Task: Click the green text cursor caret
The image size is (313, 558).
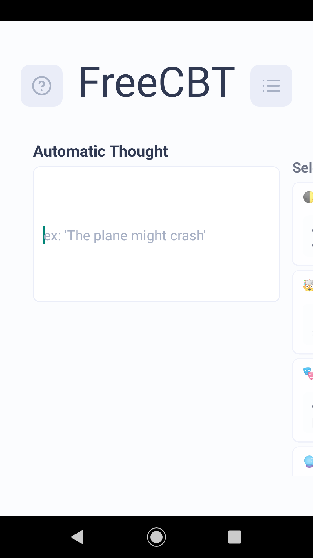Action: 44,235
